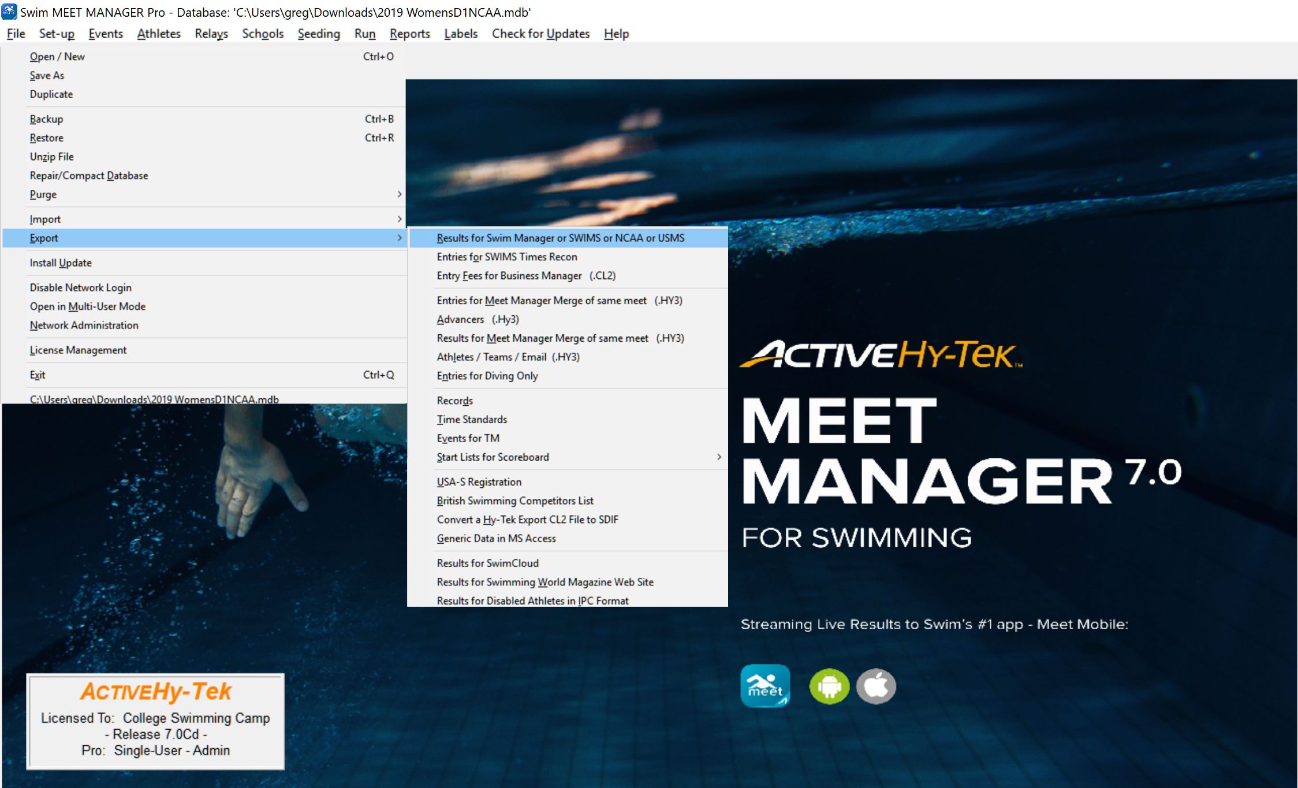The image size is (1298, 788).
Task: Click the gray Apple icon
Action: click(x=876, y=686)
